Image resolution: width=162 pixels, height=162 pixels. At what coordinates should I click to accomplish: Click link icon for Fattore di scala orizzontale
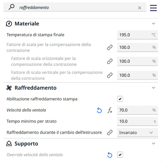(x=110, y=61)
